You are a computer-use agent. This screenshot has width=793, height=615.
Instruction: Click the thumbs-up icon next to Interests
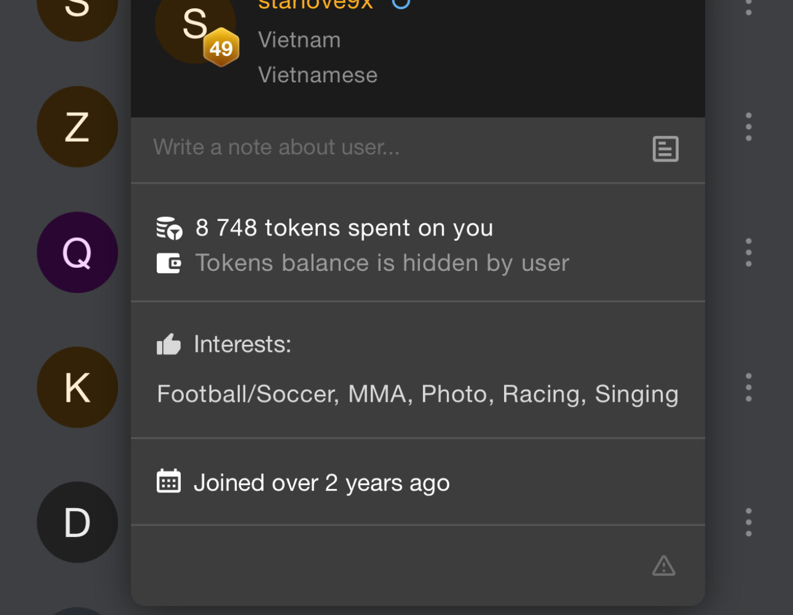169,344
